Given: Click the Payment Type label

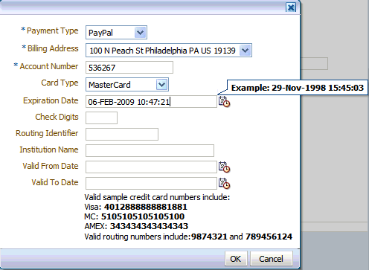Looking at the screenshot, I should click(52, 30).
